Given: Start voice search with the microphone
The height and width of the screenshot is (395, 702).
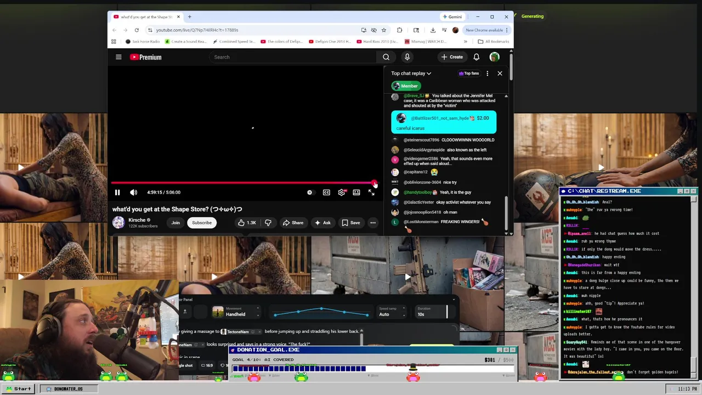Looking at the screenshot, I should point(407,57).
